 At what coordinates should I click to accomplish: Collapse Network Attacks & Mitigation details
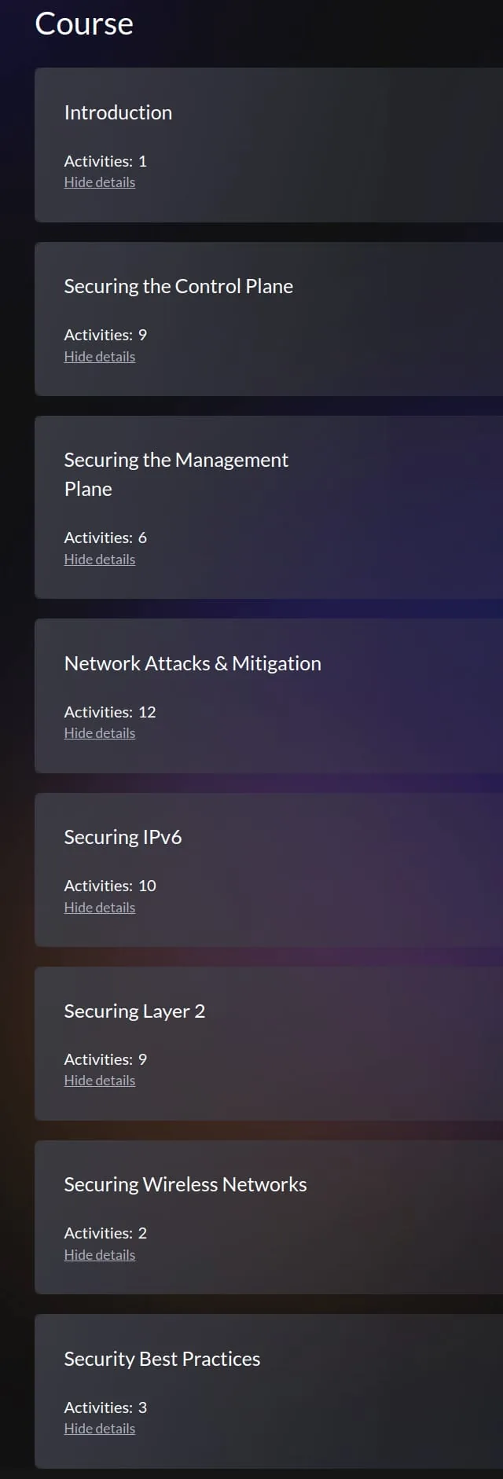pyautogui.click(x=100, y=733)
